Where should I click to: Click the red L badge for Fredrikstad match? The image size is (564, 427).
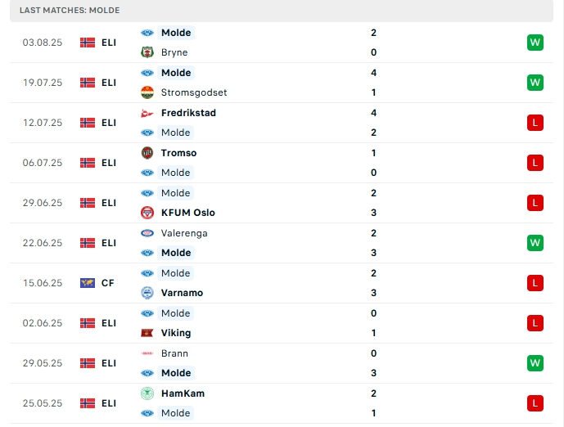click(535, 123)
